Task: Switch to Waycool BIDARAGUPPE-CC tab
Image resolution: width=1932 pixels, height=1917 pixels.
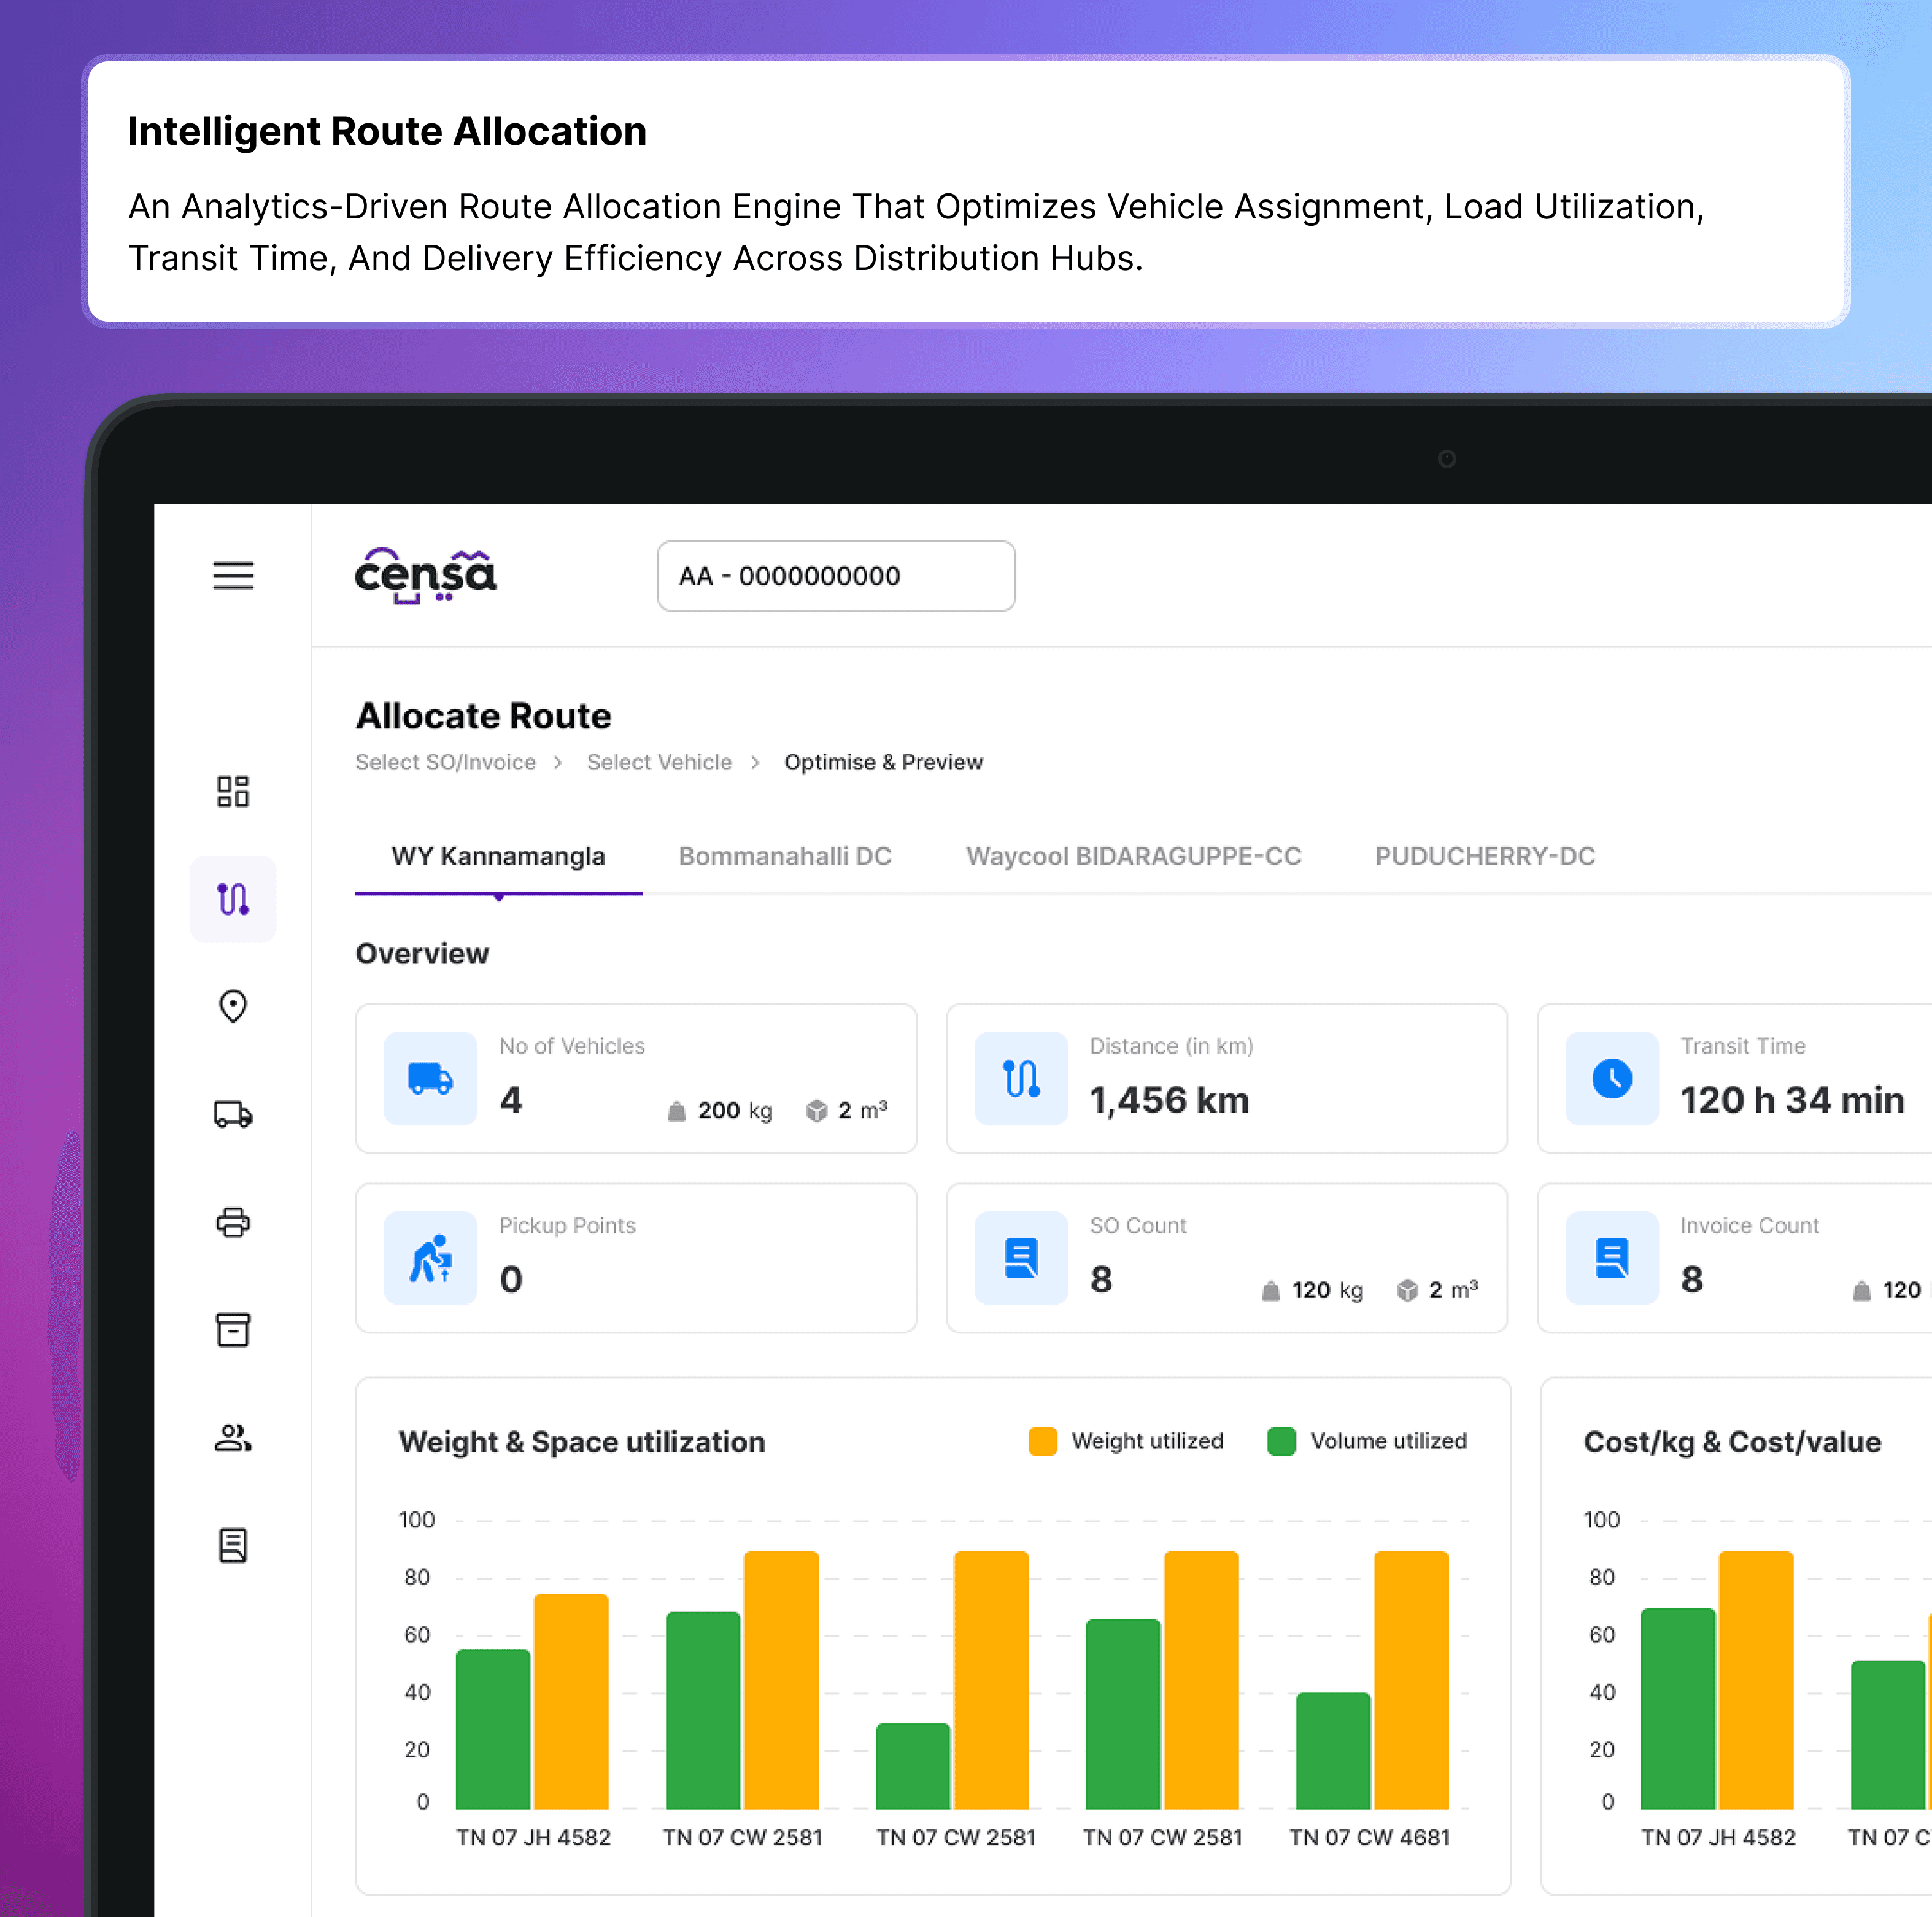Action: pos(1133,856)
